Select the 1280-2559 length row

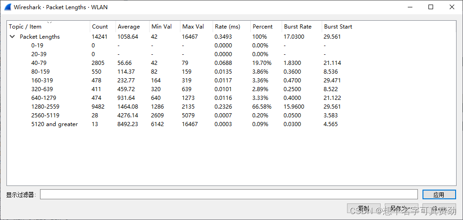(x=231, y=107)
